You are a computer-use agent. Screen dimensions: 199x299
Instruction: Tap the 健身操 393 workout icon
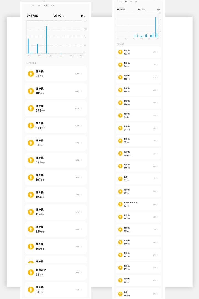point(31,108)
